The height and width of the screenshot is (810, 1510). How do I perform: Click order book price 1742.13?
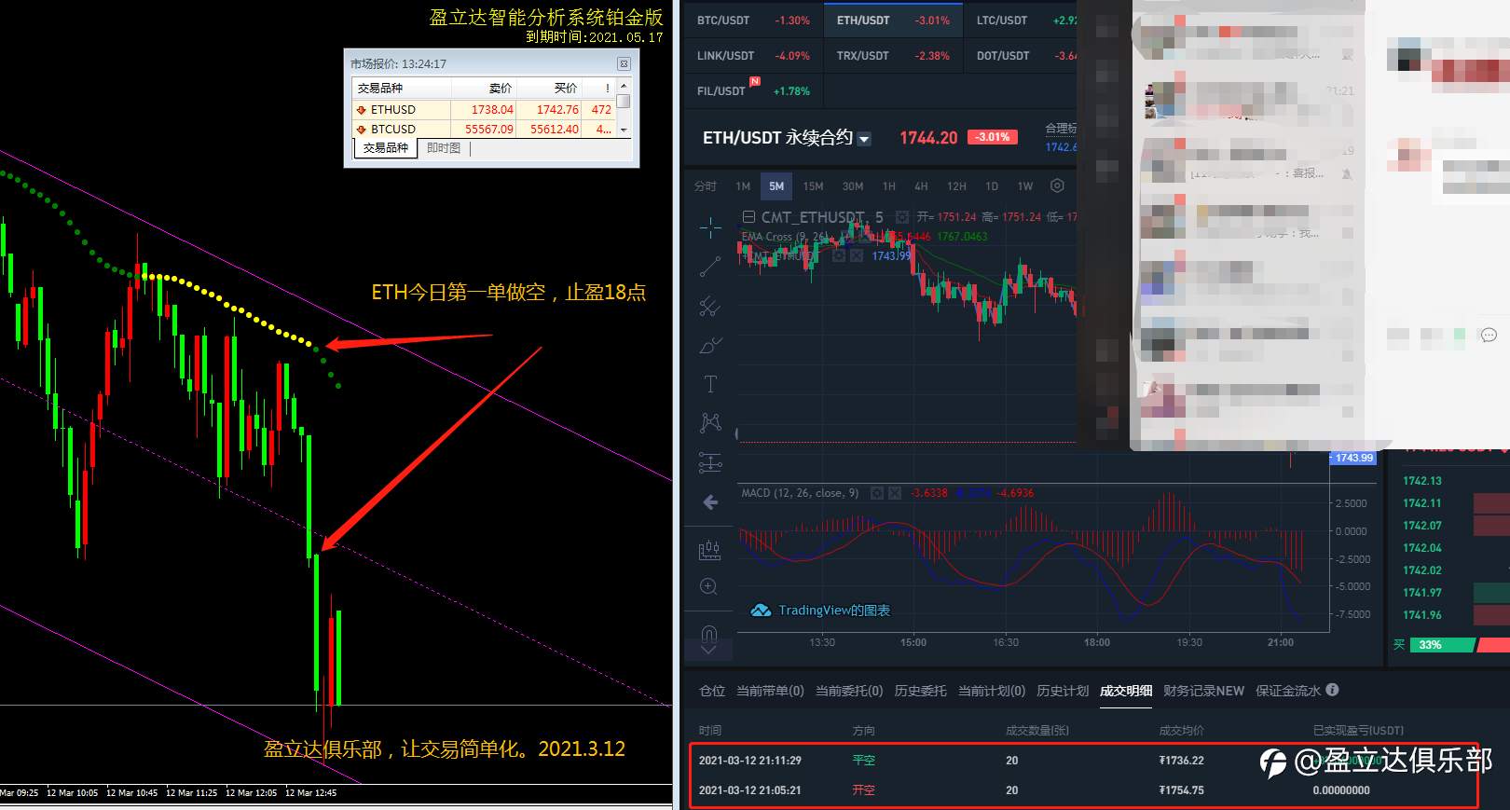pos(1422,481)
